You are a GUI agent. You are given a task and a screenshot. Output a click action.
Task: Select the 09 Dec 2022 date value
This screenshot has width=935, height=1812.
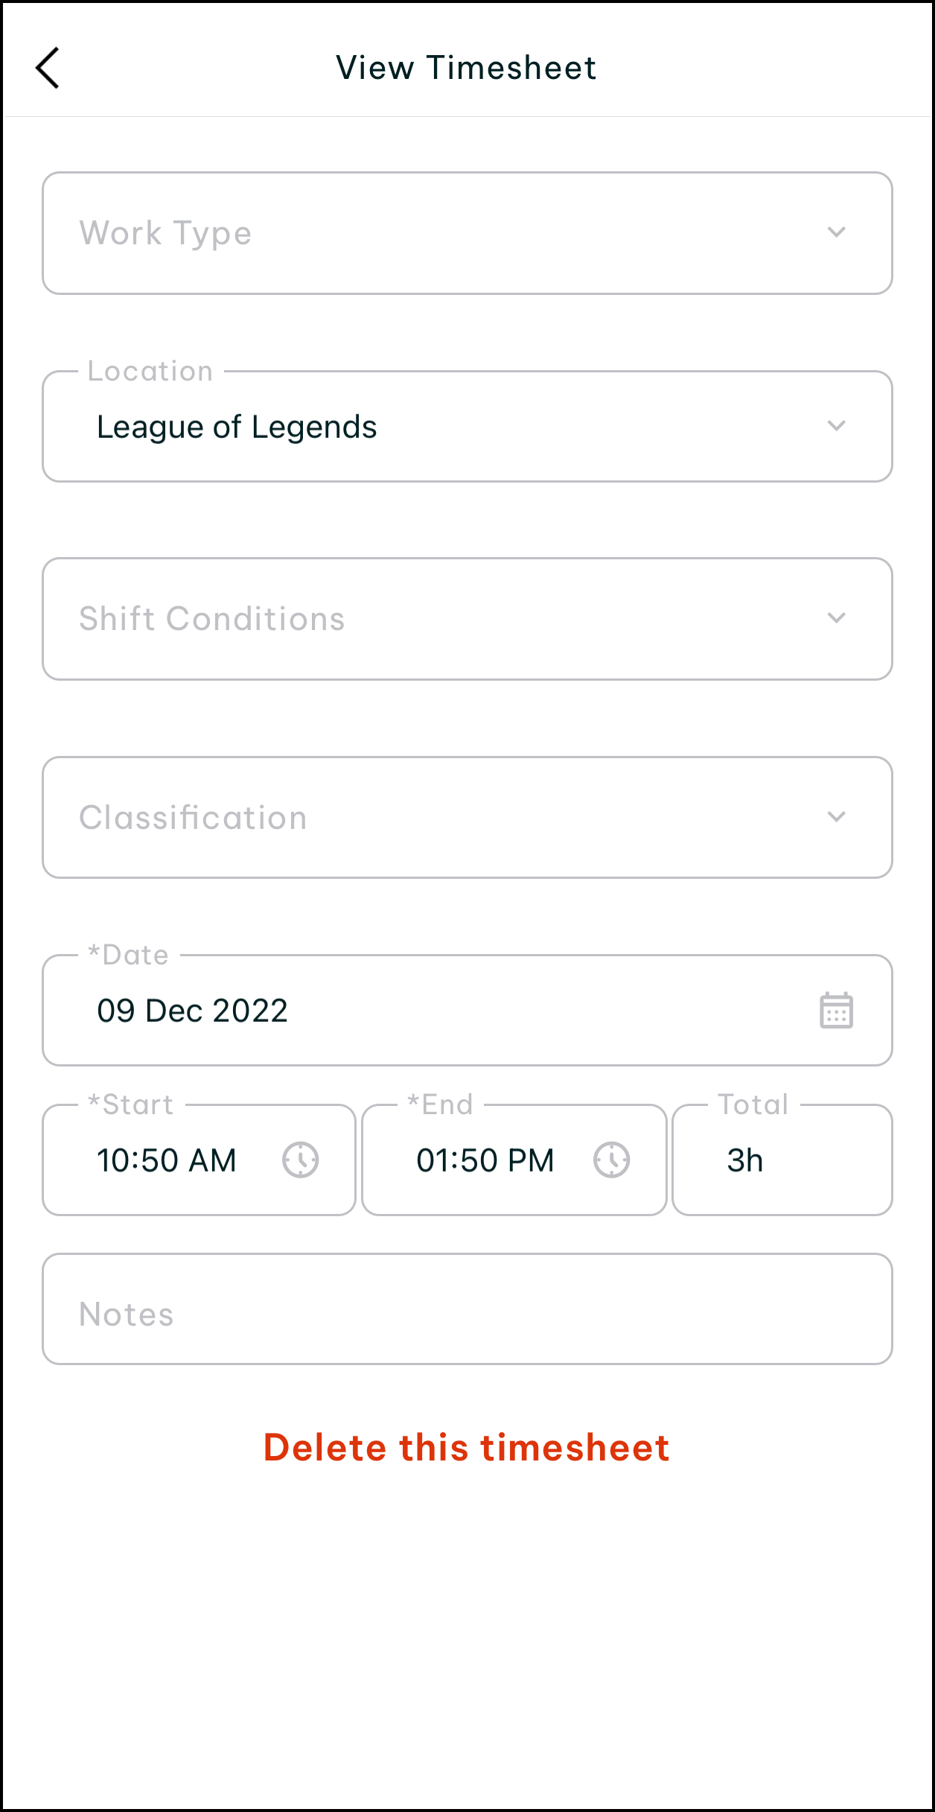pos(193,1011)
